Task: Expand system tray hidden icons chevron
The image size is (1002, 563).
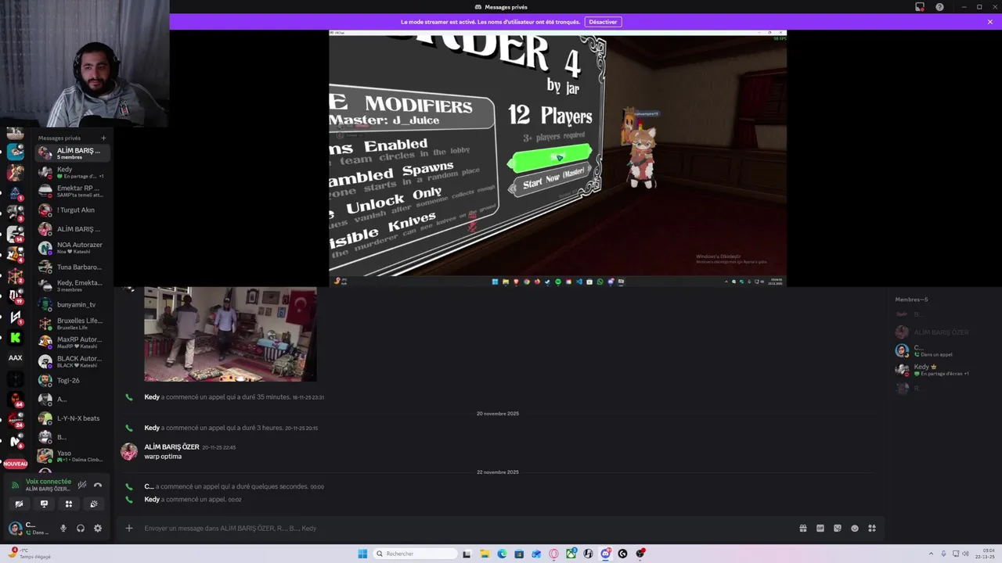Action: 932,554
